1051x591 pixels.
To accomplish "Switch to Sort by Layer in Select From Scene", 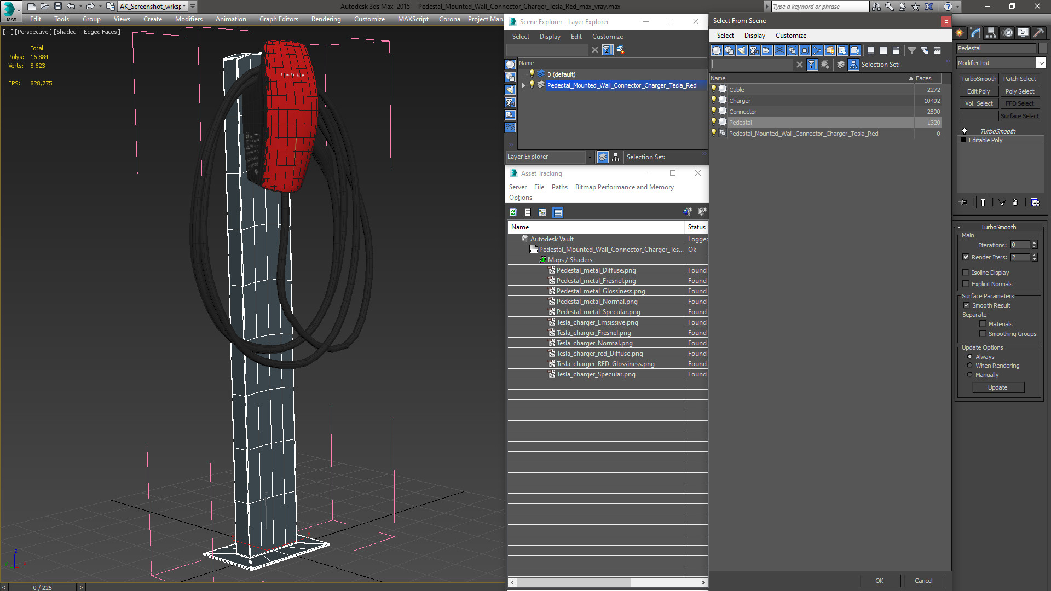I will point(841,65).
